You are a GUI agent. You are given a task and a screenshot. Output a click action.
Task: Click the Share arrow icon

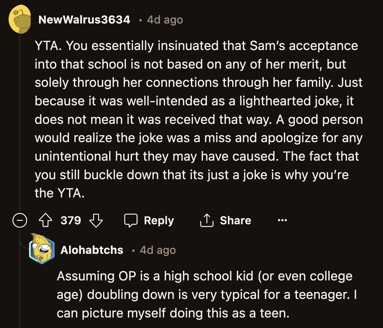207,220
